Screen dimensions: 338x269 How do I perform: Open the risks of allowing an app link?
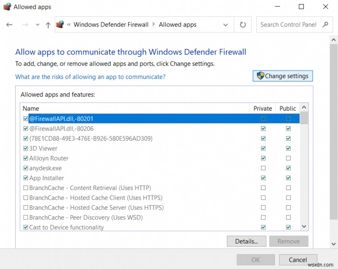[x=90, y=77]
